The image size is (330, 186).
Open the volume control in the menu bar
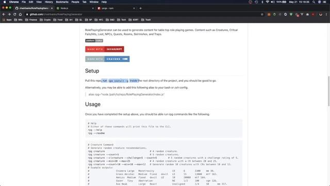click(273, 2)
